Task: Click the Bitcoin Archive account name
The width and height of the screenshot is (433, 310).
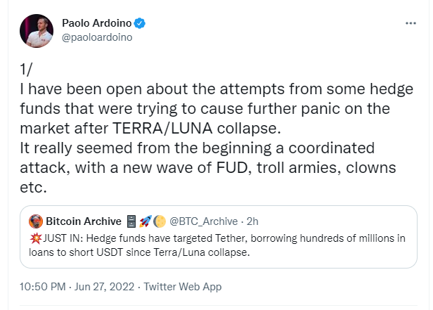Action: point(84,221)
